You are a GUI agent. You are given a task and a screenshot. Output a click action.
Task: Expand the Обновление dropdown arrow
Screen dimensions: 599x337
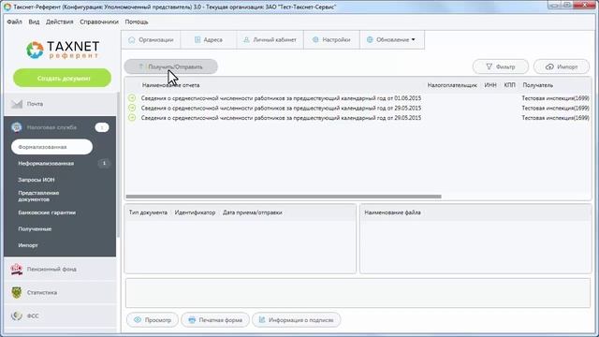point(414,39)
